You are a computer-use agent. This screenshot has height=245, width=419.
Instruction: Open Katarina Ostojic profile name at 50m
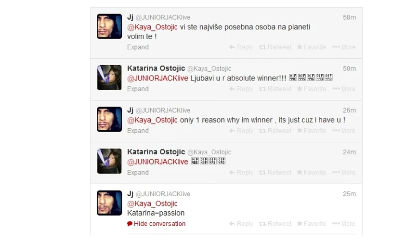(156, 68)
